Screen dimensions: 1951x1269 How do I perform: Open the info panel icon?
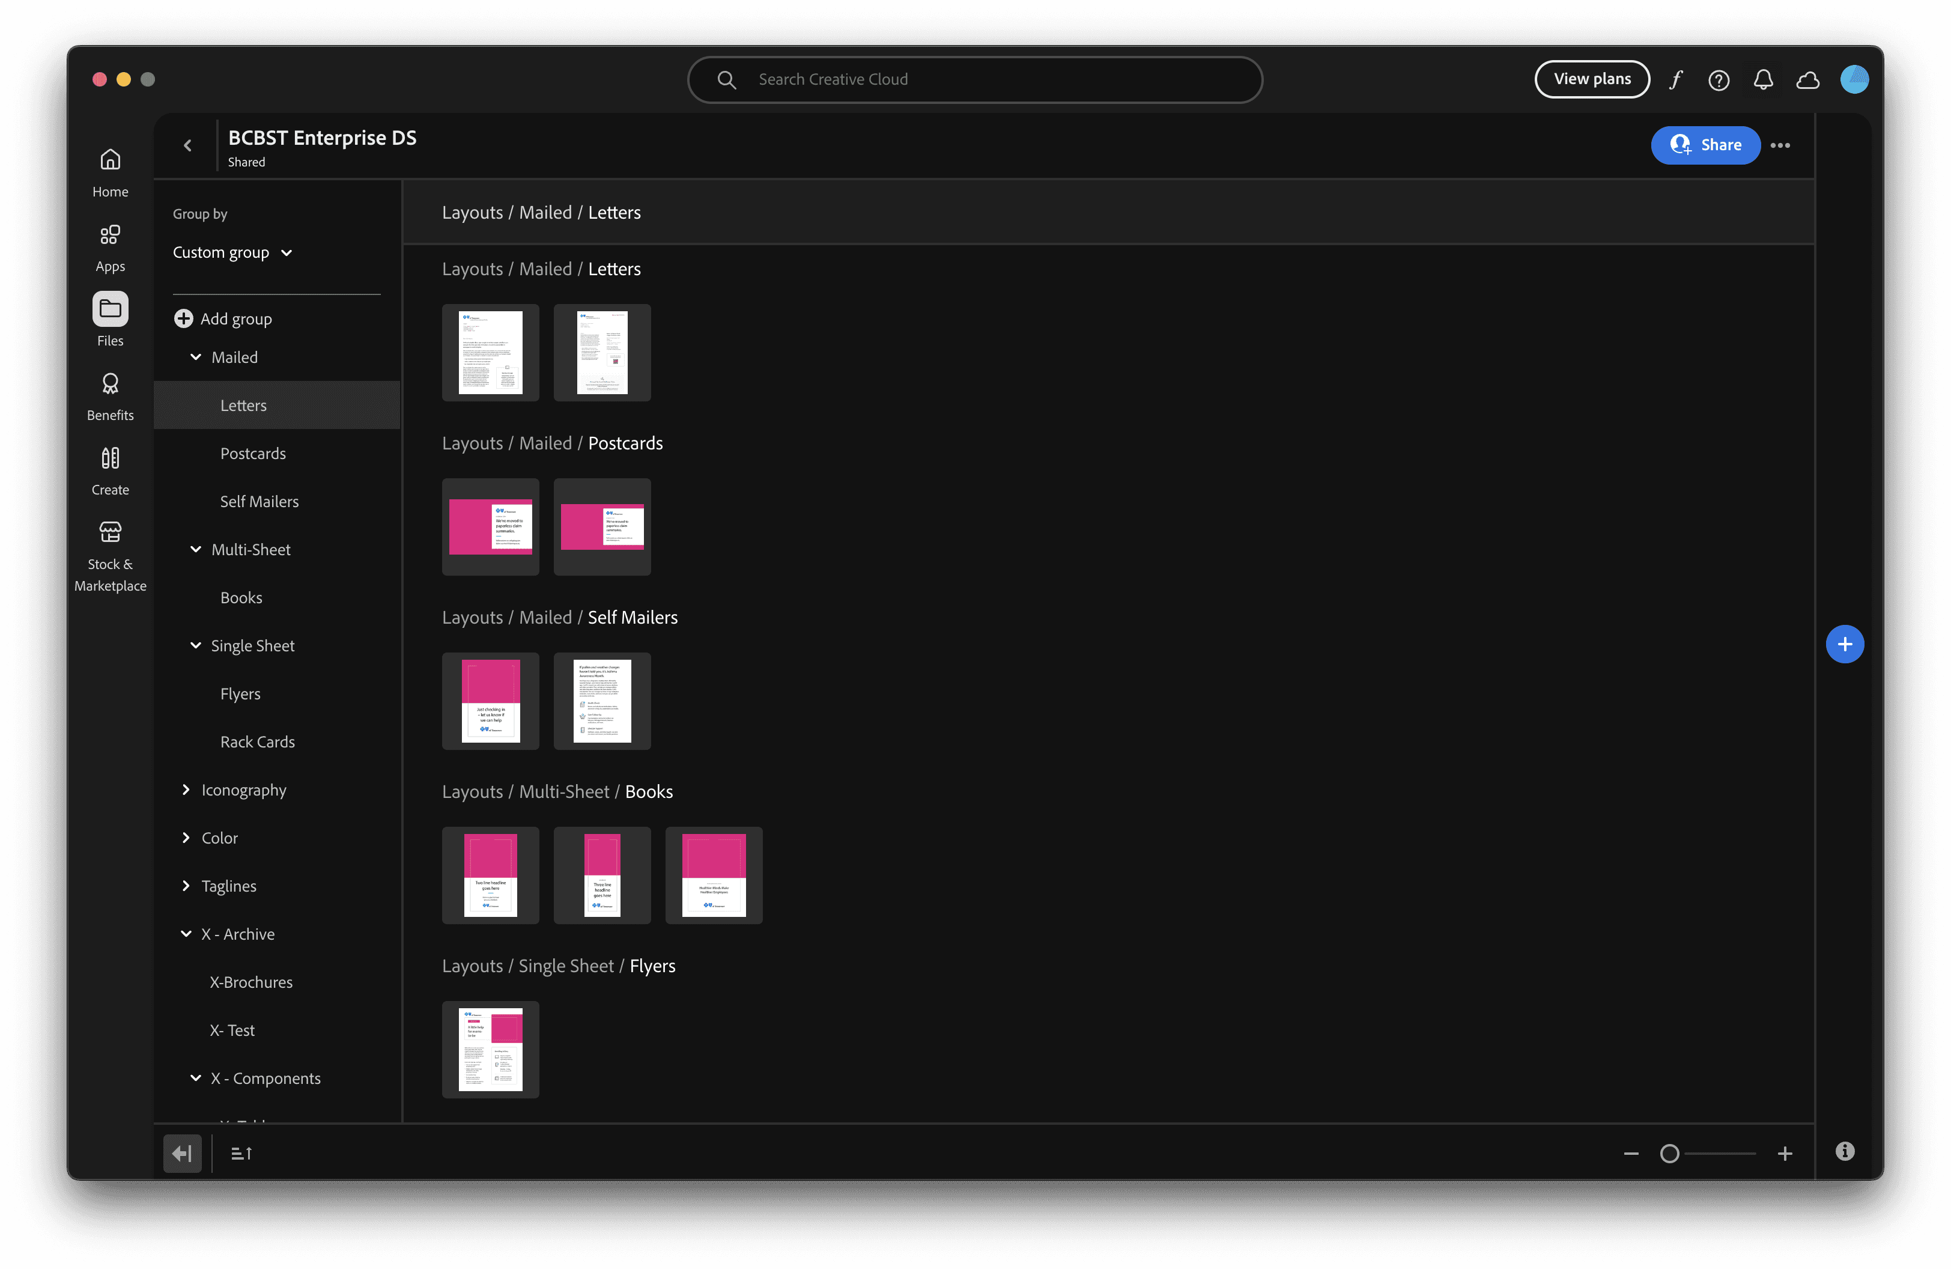[1845, 1152]
